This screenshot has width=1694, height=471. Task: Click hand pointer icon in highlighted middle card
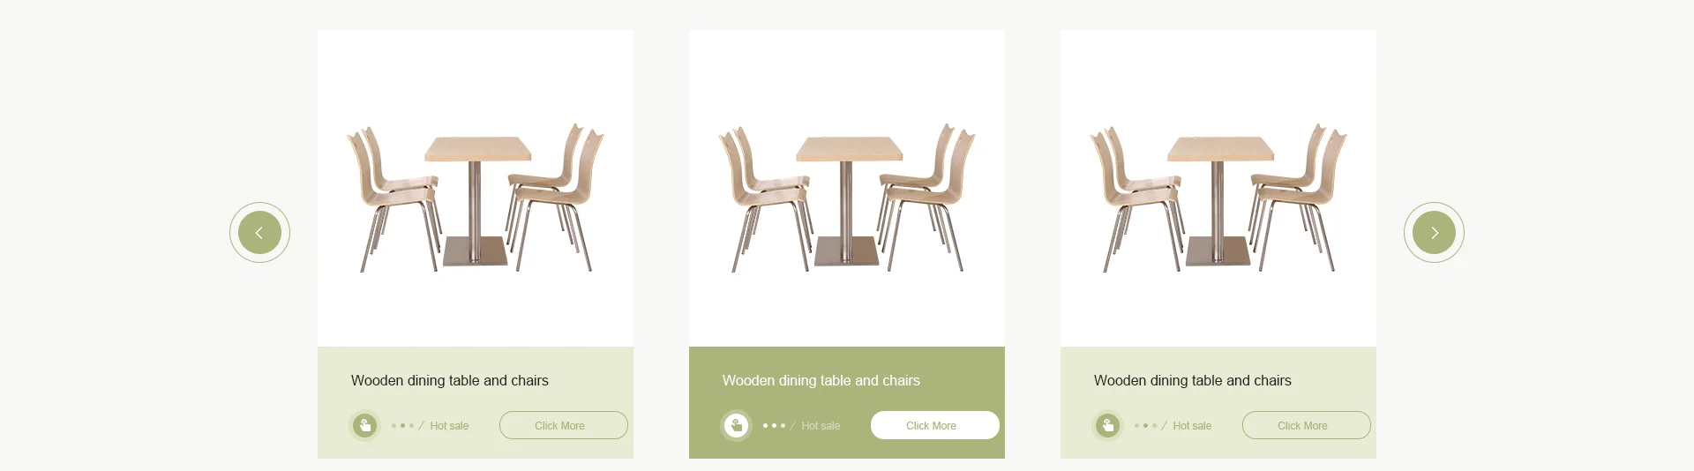point(736,425)
